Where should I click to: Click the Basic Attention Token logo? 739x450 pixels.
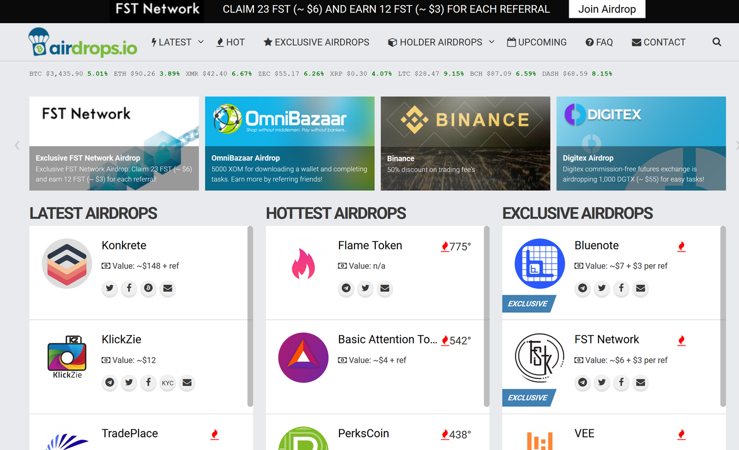click(303, 358)
